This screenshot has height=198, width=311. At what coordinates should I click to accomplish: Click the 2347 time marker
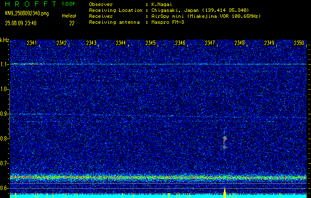210,43
